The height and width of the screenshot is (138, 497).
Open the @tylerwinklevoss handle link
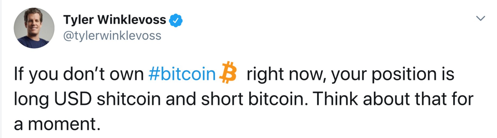112,36
